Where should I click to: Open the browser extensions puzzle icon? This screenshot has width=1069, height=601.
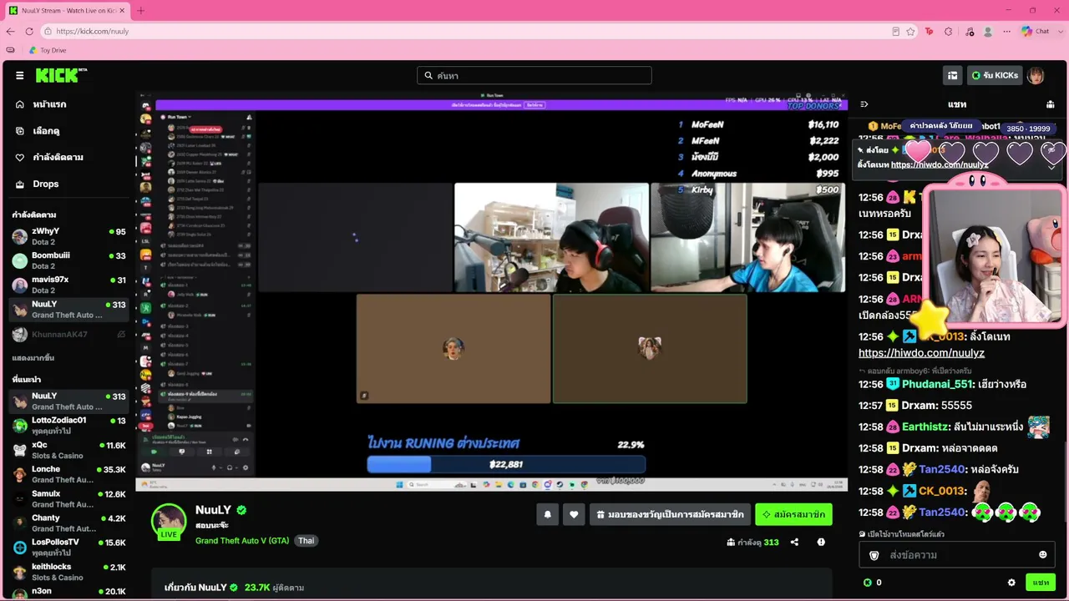click(x=948, y=31)
